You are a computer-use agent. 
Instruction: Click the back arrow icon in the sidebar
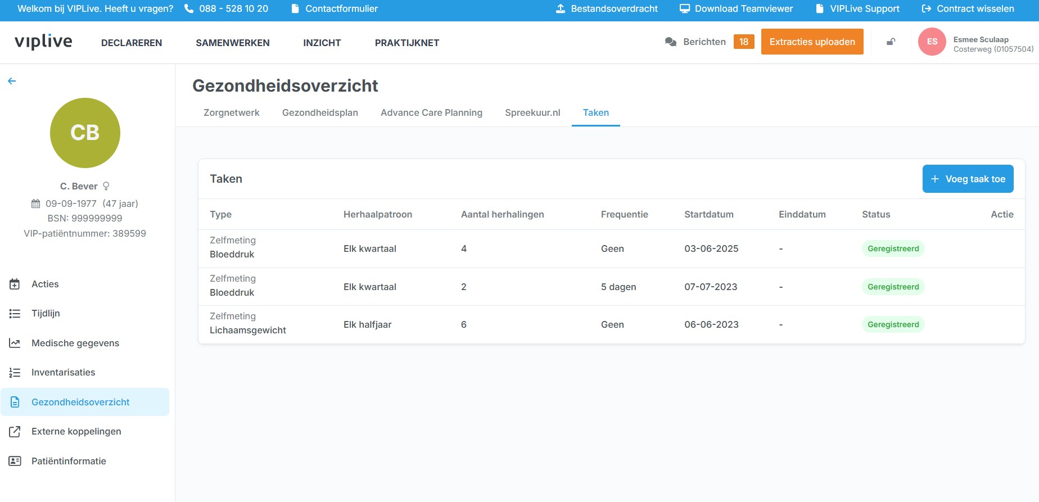[12, 82]
